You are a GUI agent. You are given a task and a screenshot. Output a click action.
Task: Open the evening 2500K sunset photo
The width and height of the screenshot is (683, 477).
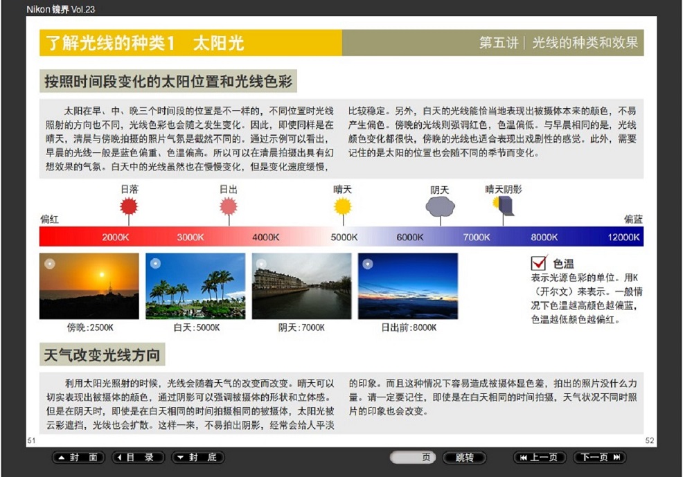pos(89,286)
